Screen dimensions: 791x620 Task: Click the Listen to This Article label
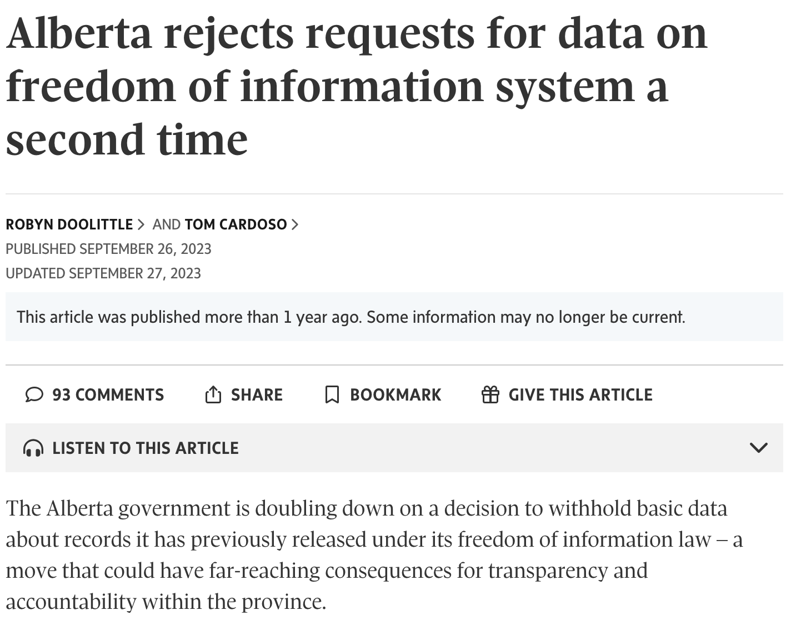click(x=146, y=448)
